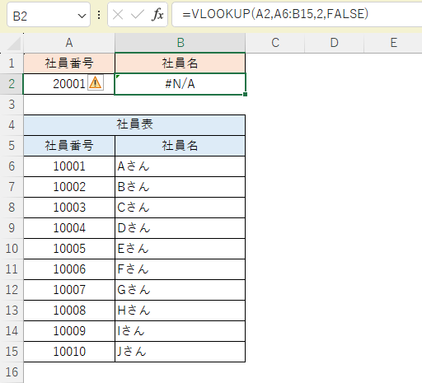
Task: Select the Fさん cell
Action: point(180,269)
